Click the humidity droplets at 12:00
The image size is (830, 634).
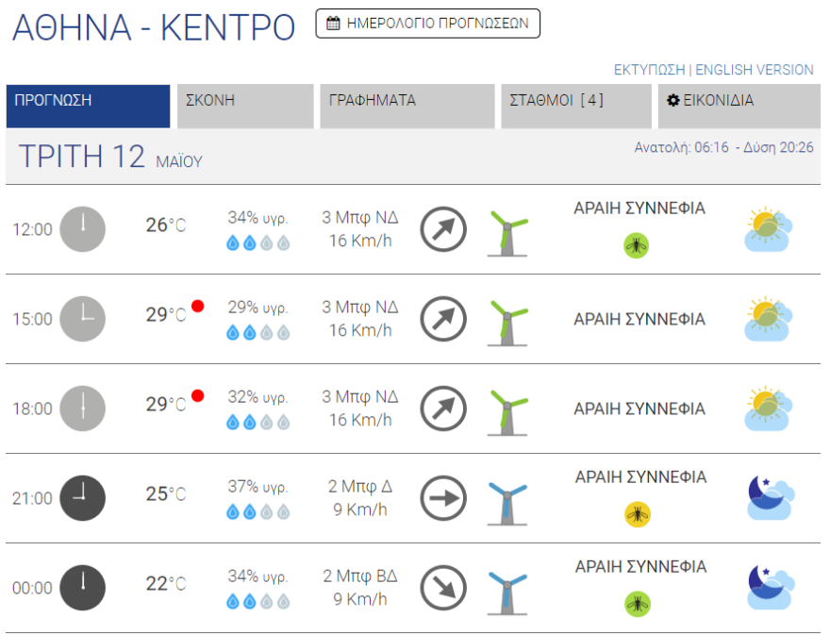(257, 243)
